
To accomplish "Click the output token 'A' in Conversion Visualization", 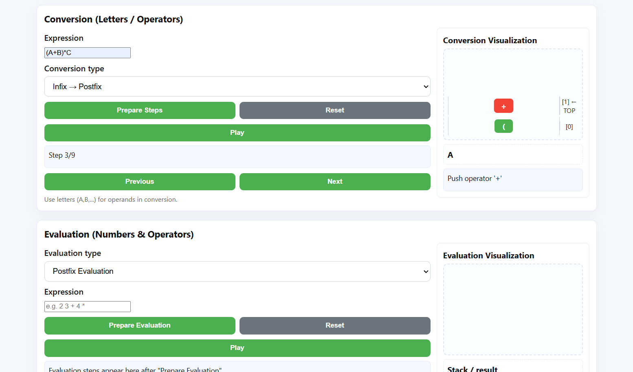I will click(450, 155).
